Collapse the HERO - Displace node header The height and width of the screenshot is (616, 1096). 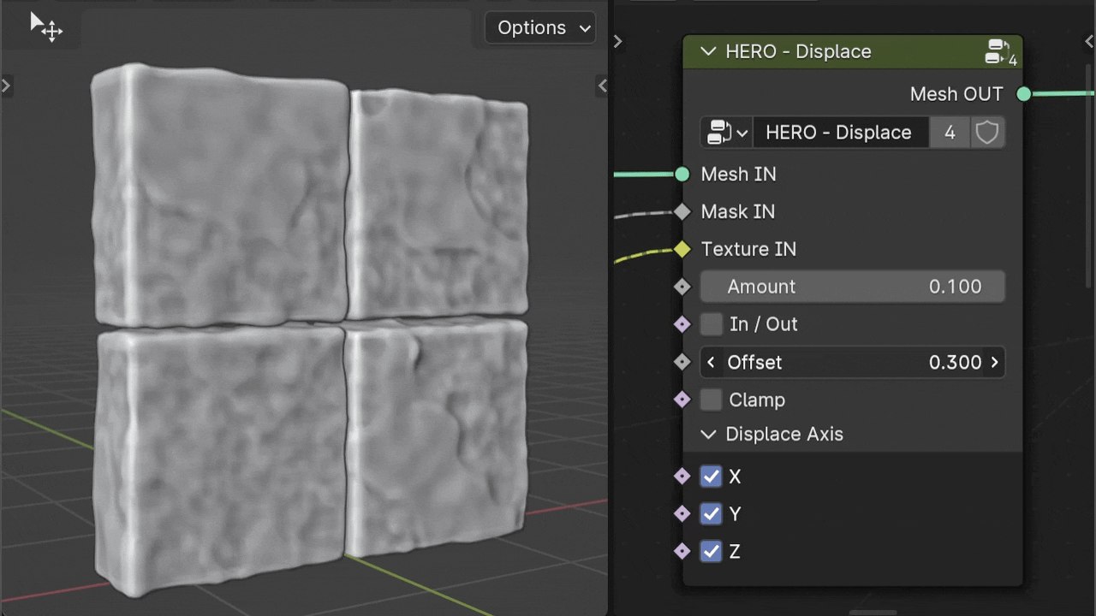pos(708,51)
